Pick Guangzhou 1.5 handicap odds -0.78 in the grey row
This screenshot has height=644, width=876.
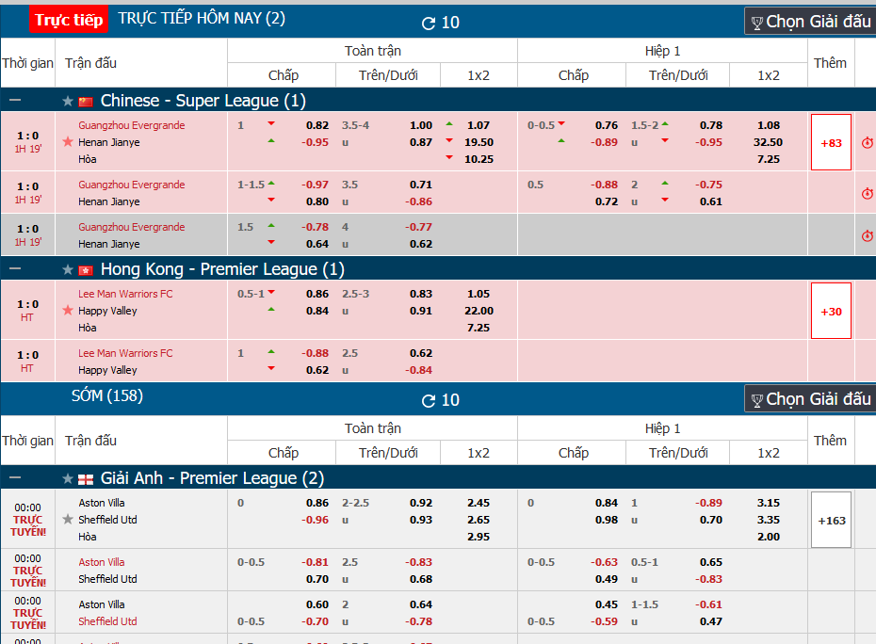click(316, 227)
